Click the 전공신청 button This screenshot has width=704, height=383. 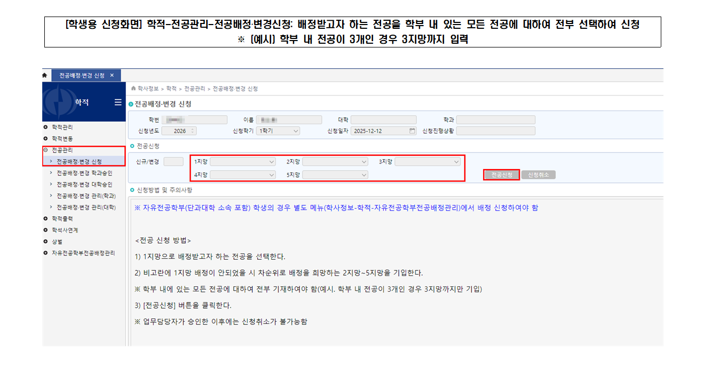[501, 175]
